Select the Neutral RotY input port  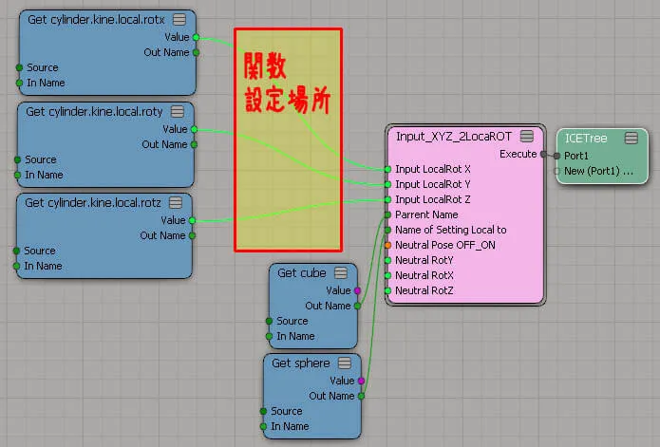pos(387,260)
